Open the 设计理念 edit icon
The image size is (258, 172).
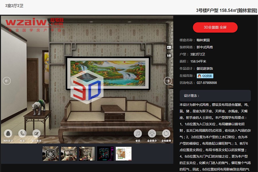pyautogui.click(x=36, y=134)
